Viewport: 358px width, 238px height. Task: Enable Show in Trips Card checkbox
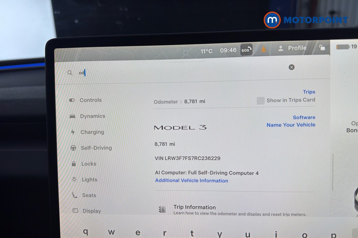pos(260,101)
